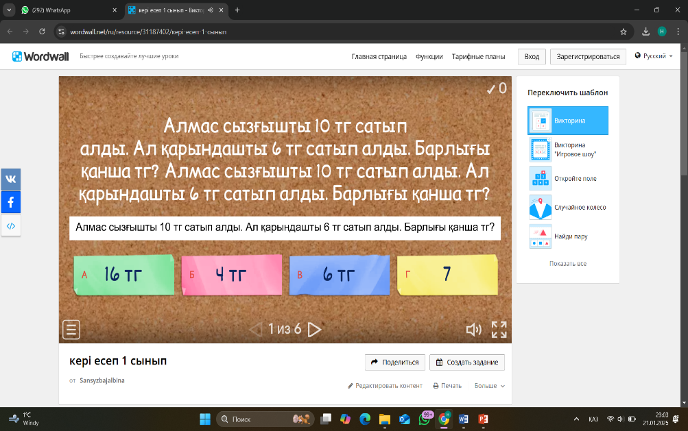Click Зарегистрироваться button

(x=588, y=57)
